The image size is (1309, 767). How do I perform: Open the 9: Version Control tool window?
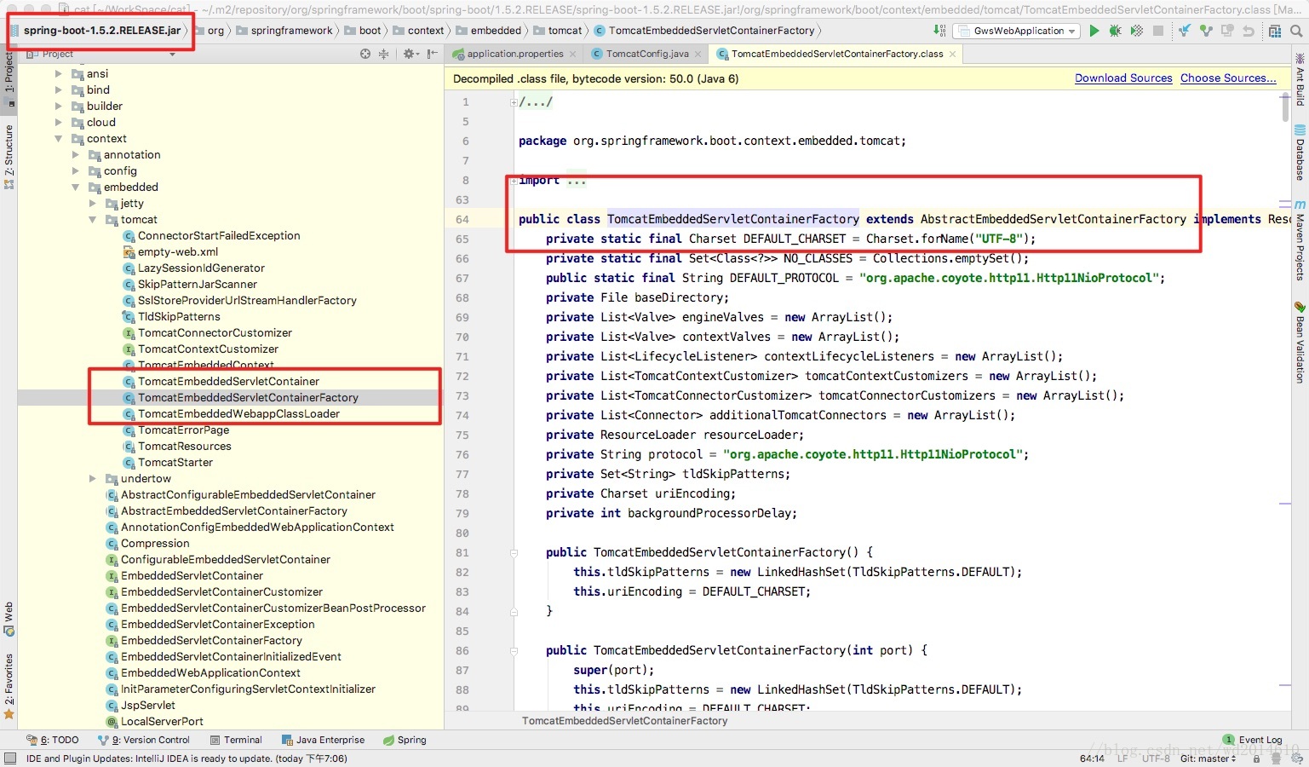[x=143, y=740]
